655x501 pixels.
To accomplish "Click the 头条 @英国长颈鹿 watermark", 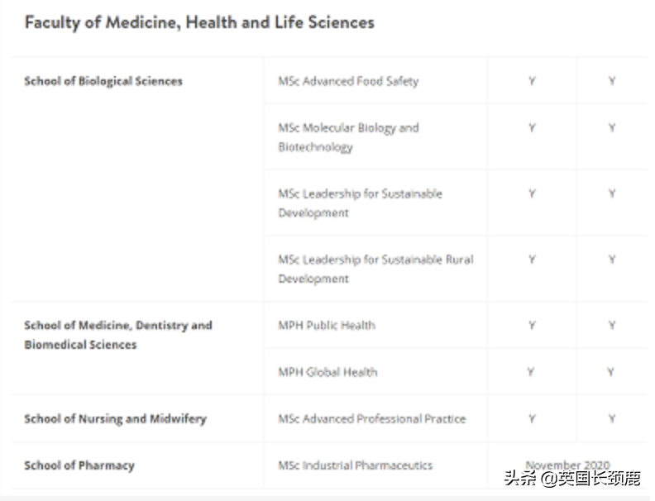I will click(x=572, y=479).
